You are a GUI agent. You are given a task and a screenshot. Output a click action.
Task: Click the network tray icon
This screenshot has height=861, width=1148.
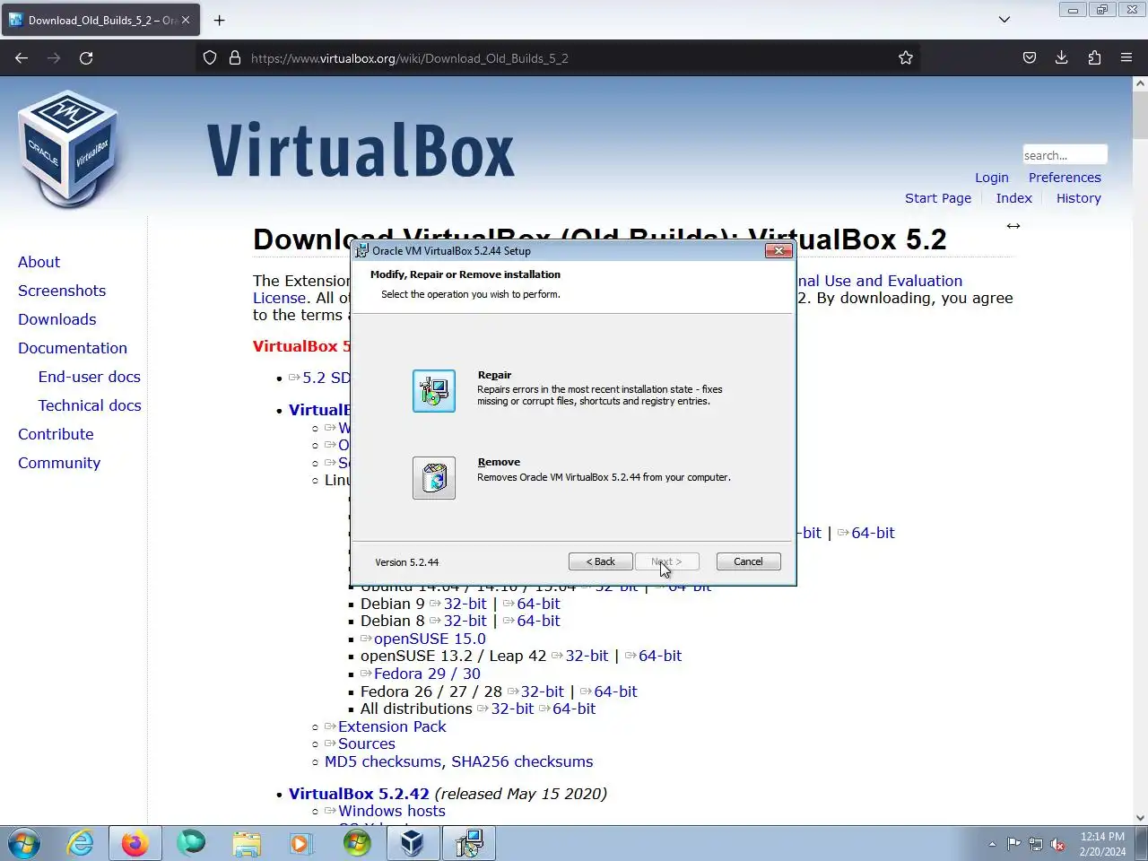click(x=1036, y=844)
